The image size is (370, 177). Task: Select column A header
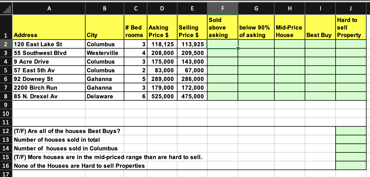(x=49, y=9)
